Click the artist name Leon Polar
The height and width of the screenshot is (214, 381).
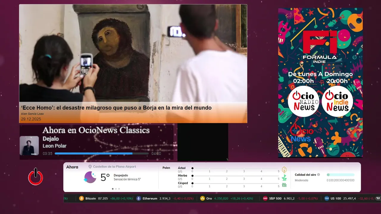[x=54, y=146]
